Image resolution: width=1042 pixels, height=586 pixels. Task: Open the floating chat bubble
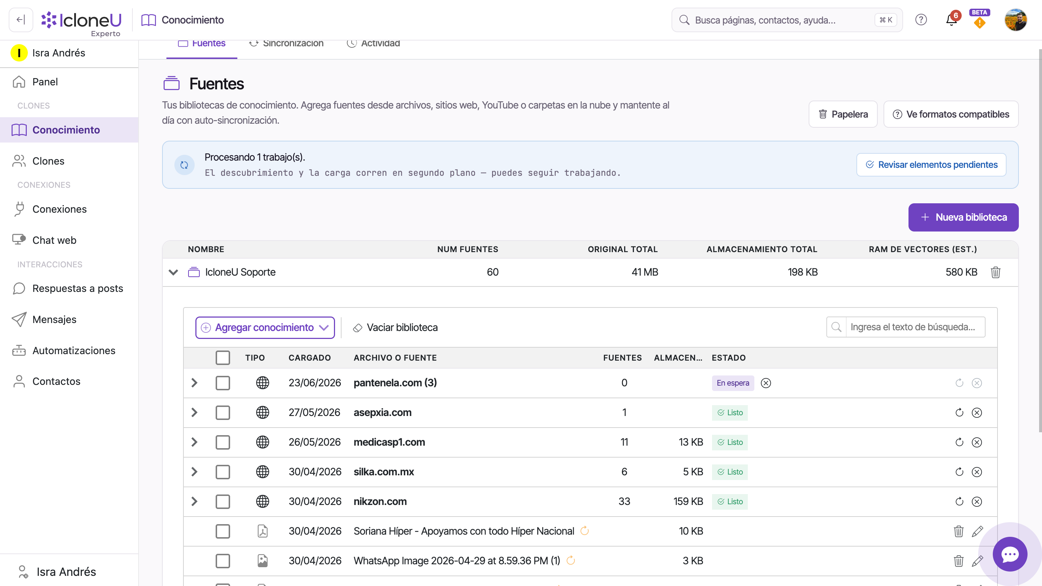tap(1010, 554)
